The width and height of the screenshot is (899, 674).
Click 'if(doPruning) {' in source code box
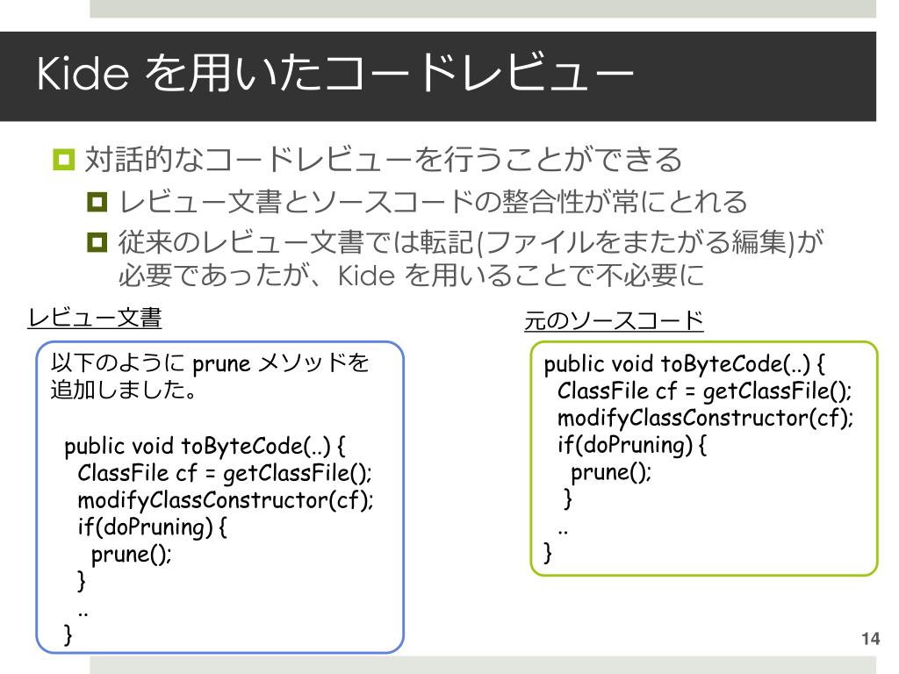click(632, 445)
